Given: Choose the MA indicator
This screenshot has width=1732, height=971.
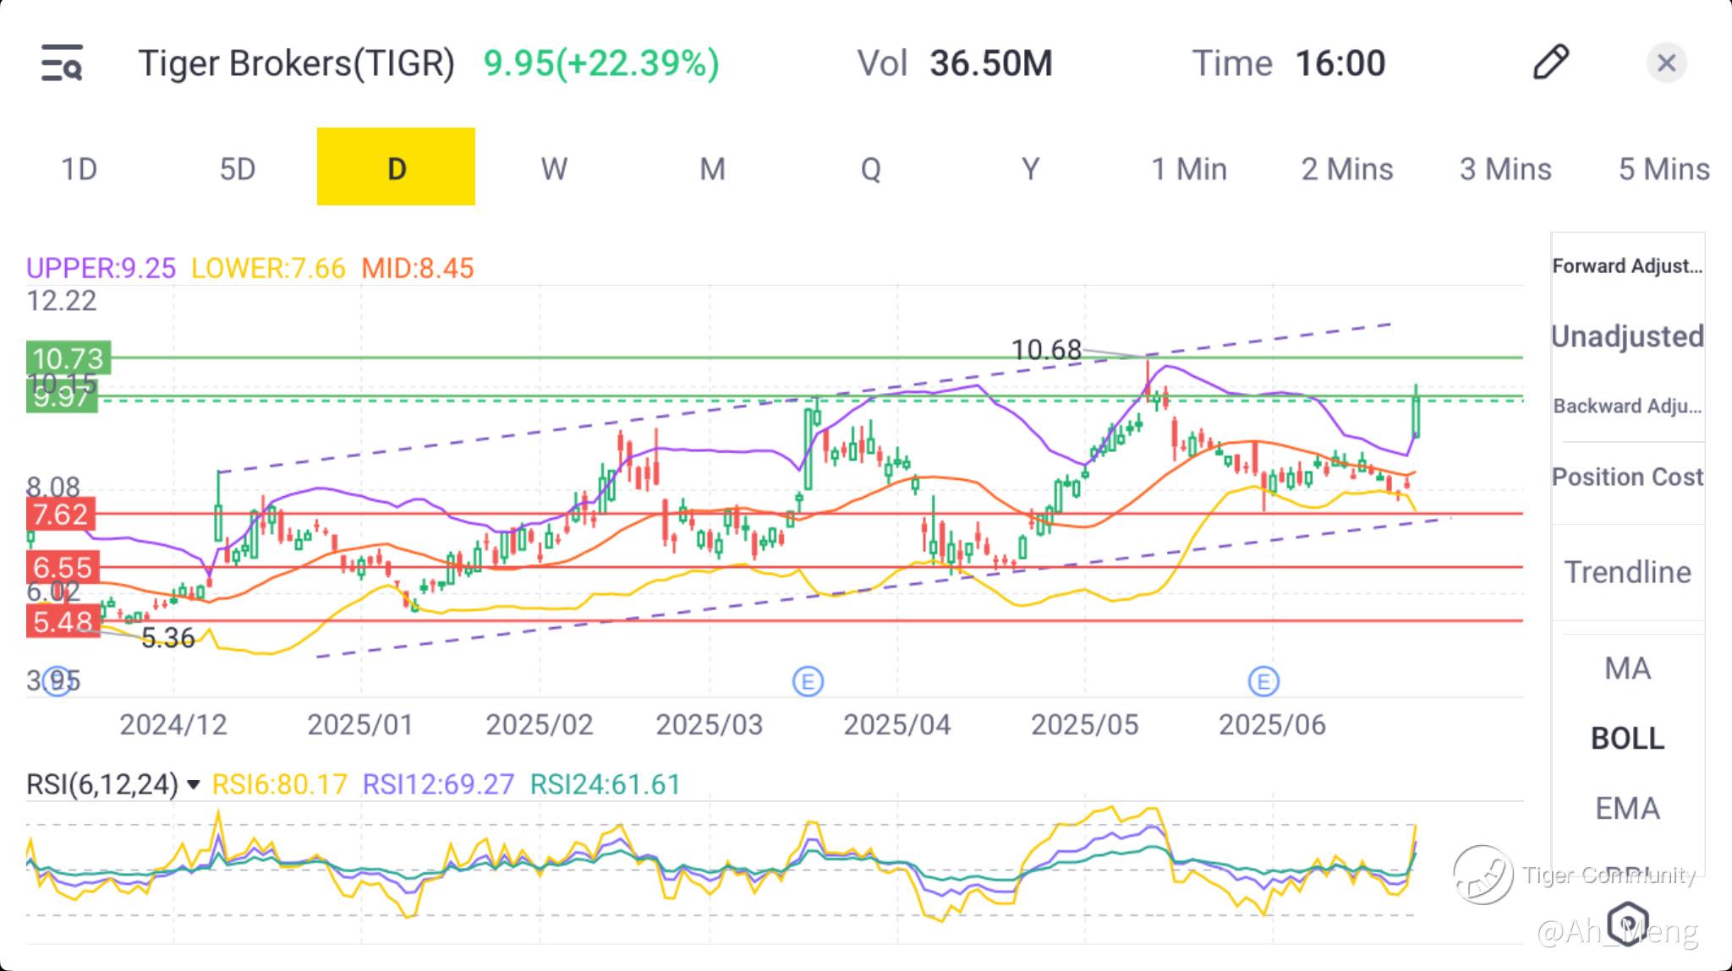Looking at the screenshot, I should coord(1627,669).
